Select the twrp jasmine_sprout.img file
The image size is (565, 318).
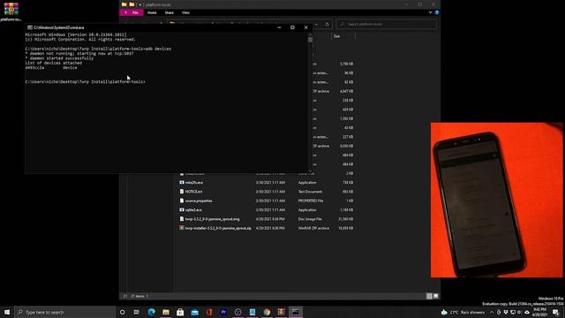pos(212,219)
